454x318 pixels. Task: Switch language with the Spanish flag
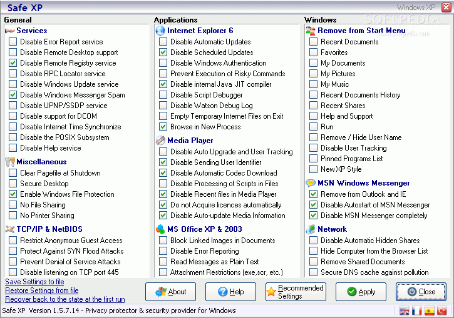click(430, 311)
